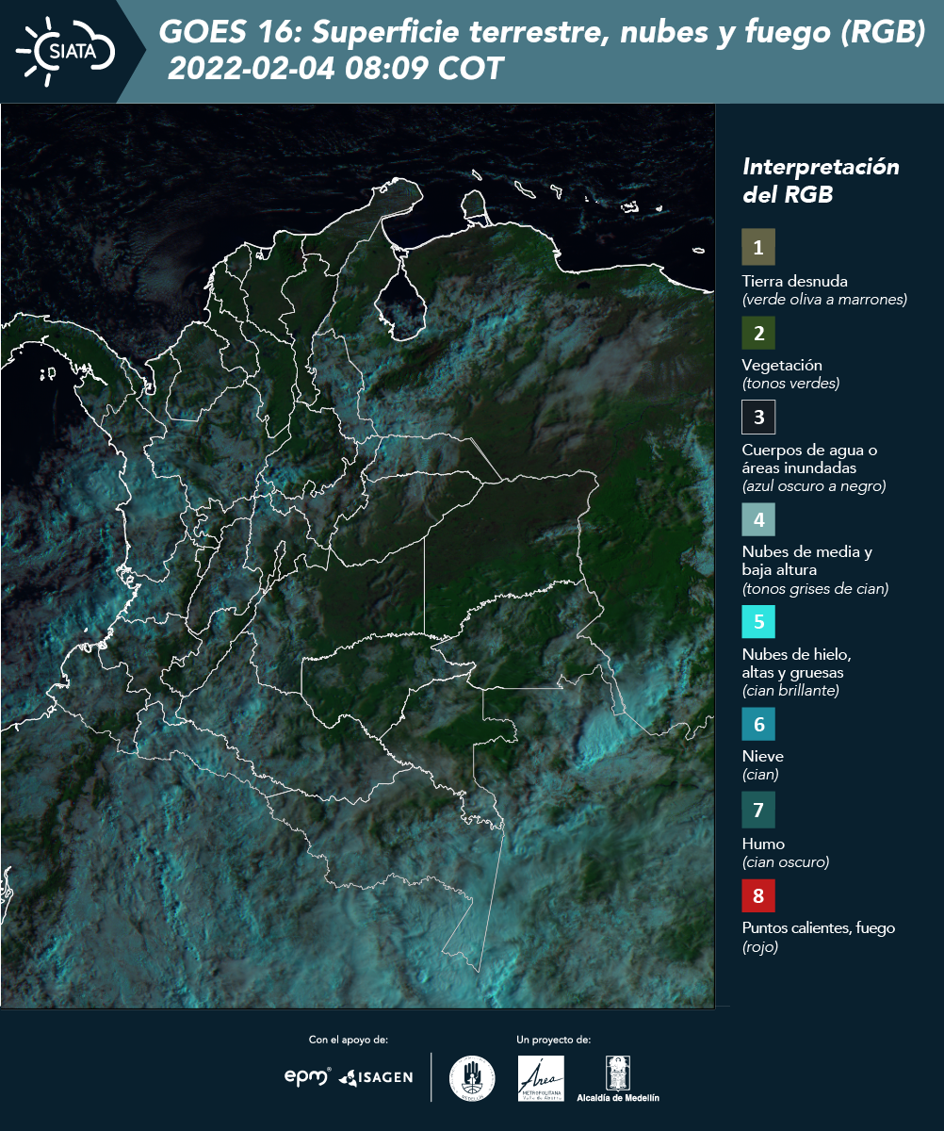
Task: Click the title line starting "GOES 16: Superficie terrestre"
Action: (542, 32)
